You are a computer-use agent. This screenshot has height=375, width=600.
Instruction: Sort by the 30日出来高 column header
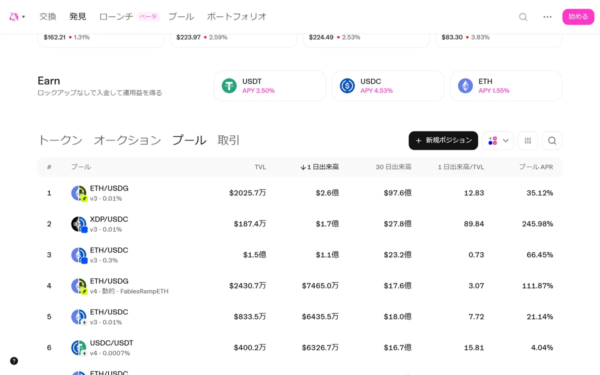pyautogui.click(x=393, y=167)
